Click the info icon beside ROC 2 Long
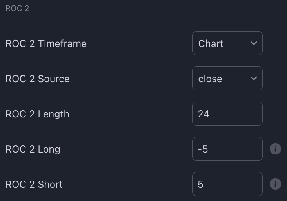Image resolution: width=287 pixels, height=201 pixels. 275,149
